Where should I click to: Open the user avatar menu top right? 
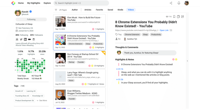coord(186,3)
